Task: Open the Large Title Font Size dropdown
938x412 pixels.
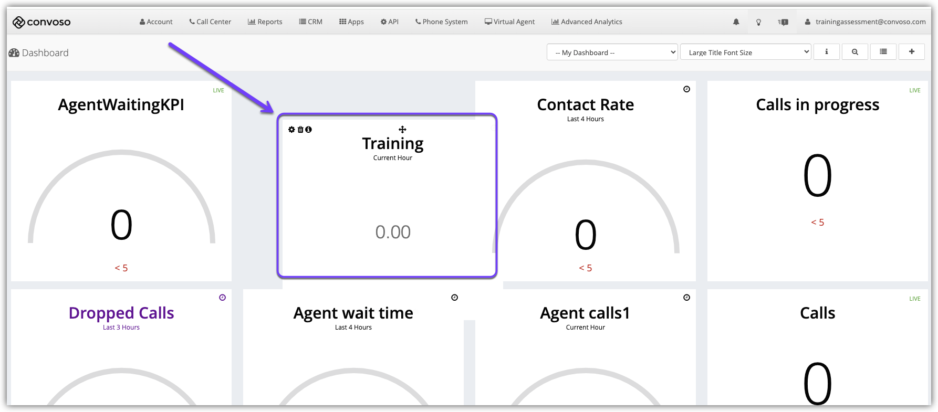Action: [x=745, y=52]
